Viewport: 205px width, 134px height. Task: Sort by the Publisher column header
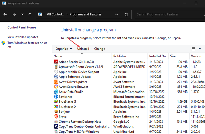point(120,56)
